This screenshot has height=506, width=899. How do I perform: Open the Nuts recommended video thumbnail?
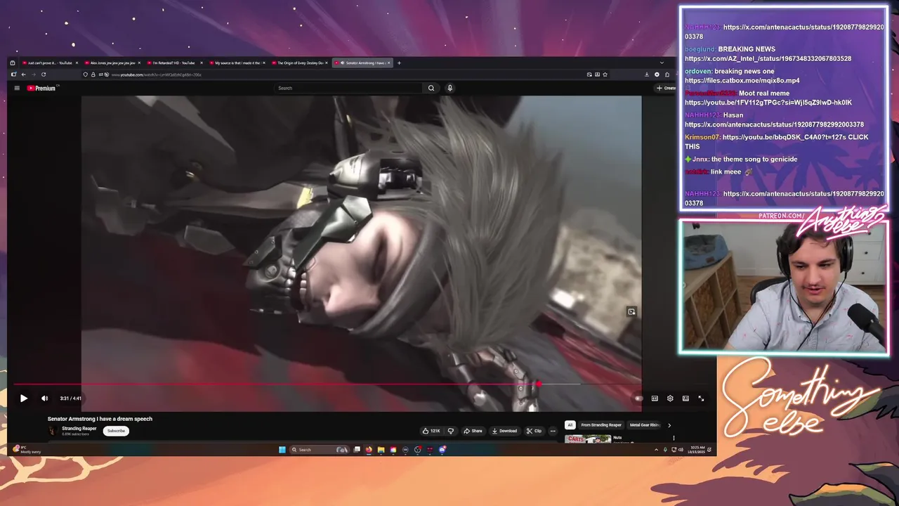point(588,439)
